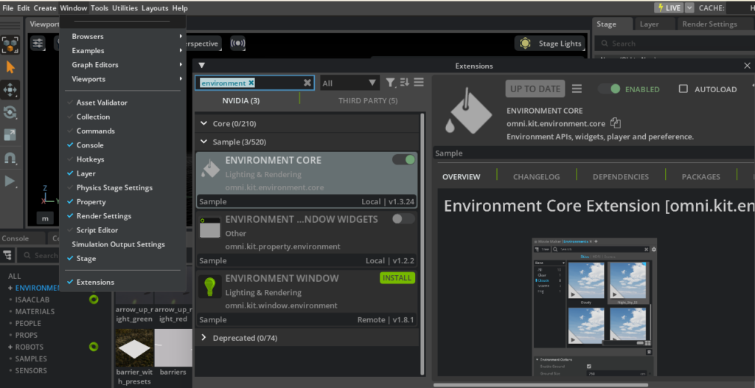Disable the Environment Core list toggle

(x=403, y=159)
